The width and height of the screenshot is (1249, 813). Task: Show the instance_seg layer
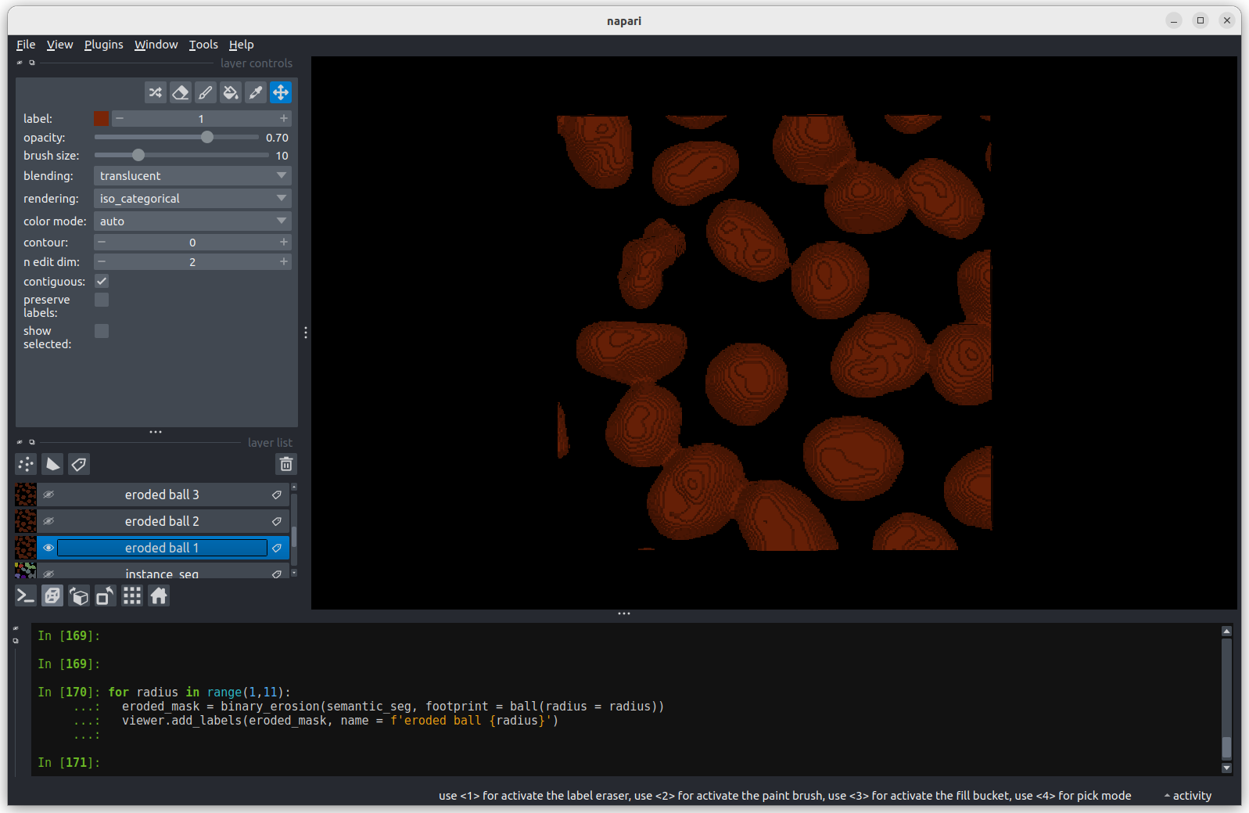point(48,574)
